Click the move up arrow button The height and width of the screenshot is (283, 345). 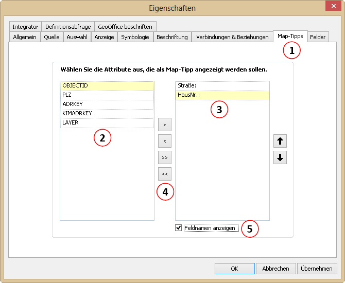280,141
